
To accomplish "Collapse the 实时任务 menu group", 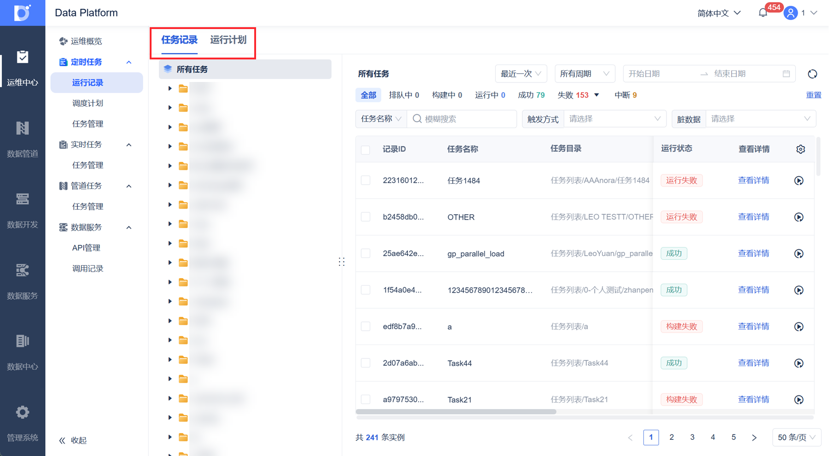I will click(129, 145).
